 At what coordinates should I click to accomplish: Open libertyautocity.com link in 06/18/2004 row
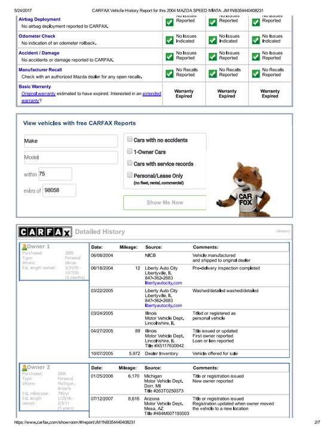[163, 283]
